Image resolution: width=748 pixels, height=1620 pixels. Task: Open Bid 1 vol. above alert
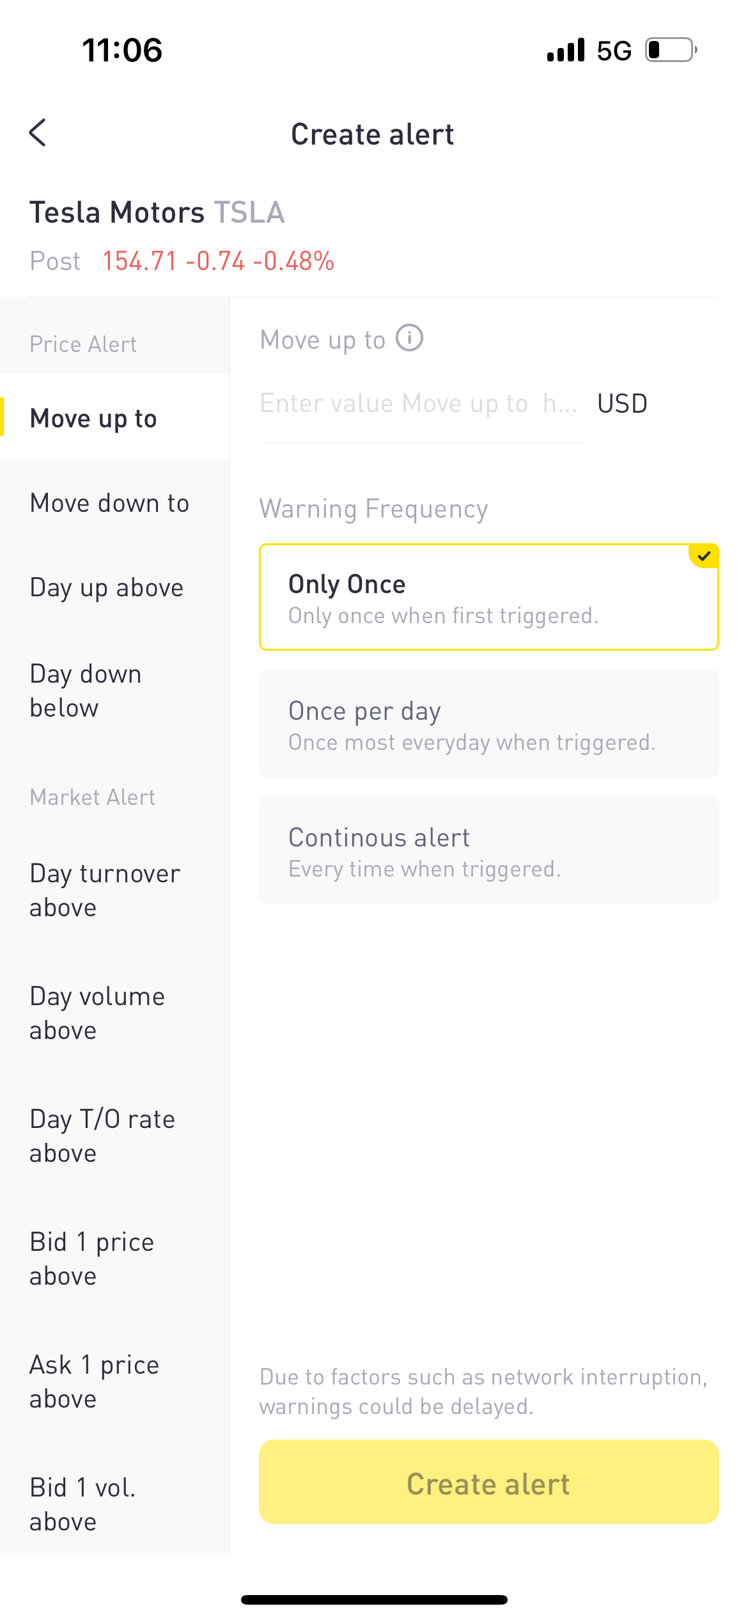(x=82, y=1505)
